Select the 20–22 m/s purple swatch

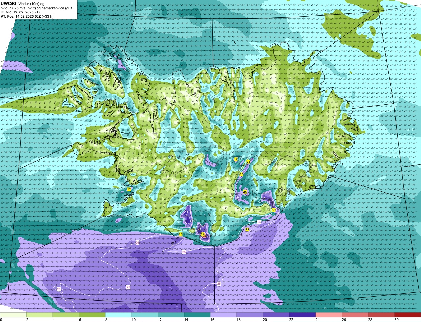276,315
